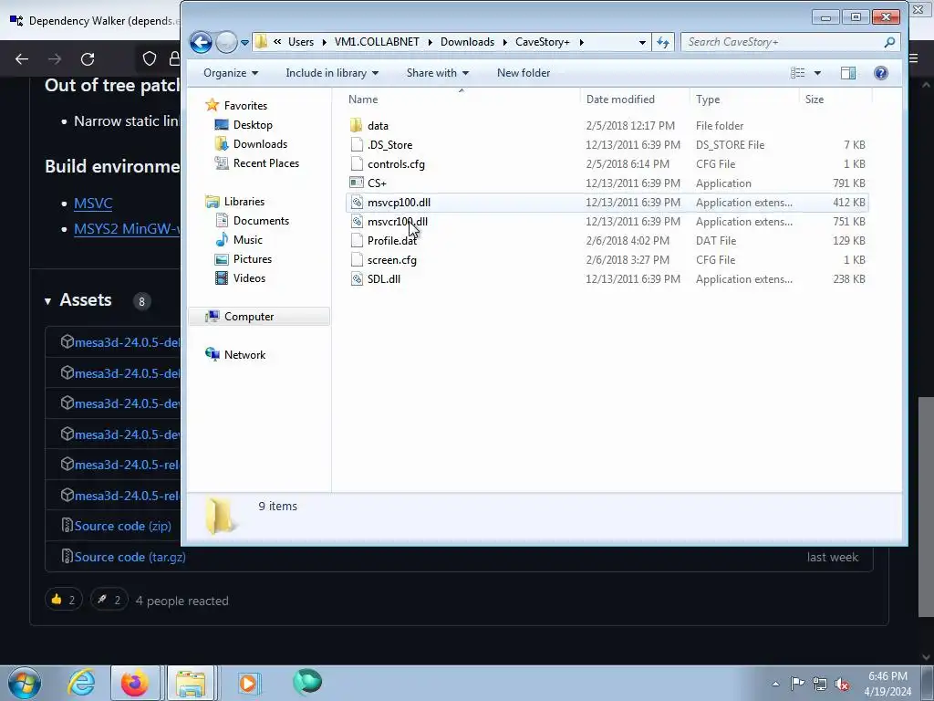
Task: Select the CS+ application icon
Action: [357, 183]
